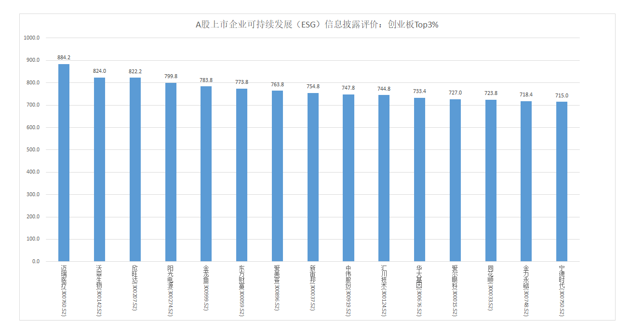Click the 747.8 data label
Screen dimensions: 617x321
tap(349, 88)
